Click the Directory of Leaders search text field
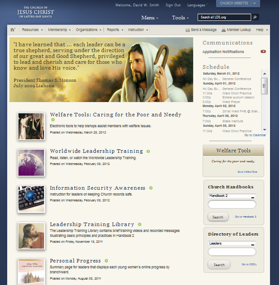Viewport: 279px width, 285px height. coord(232,252)
